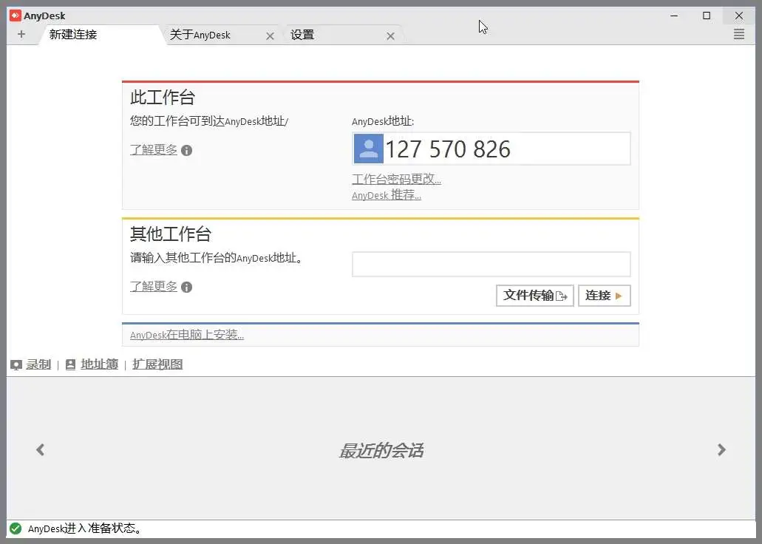The image size is (762, 544).
Task: Open the 工作台密码更改 link
Action: coord(396,179)
